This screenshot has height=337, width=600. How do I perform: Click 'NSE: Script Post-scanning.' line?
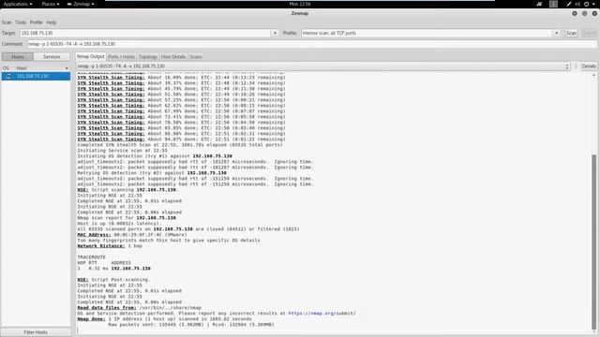(x=114, y=280)
